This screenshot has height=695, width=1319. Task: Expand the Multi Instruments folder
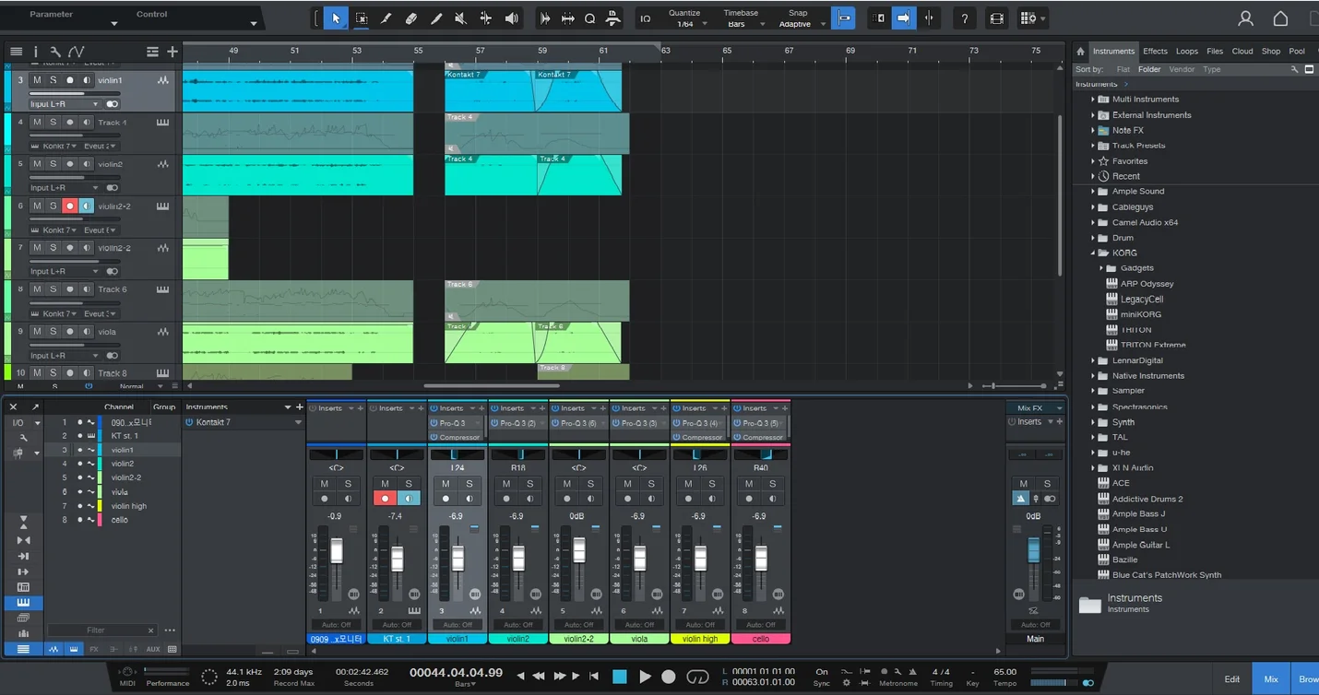(1093, 100)
